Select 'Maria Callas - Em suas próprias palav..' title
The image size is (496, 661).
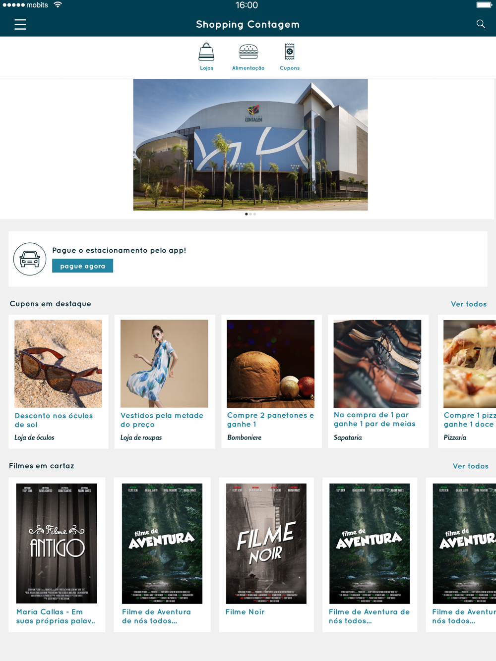(56, 616)
